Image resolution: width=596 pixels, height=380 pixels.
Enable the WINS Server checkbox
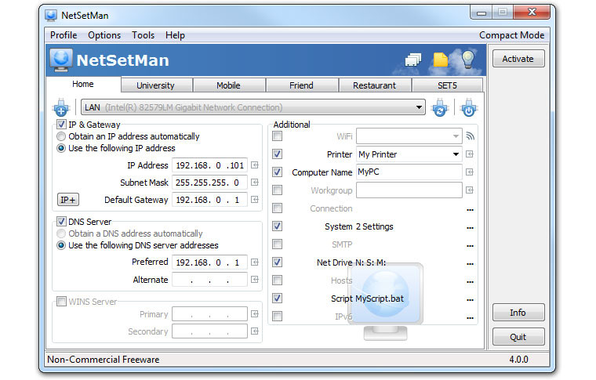[x=61, y=302]
